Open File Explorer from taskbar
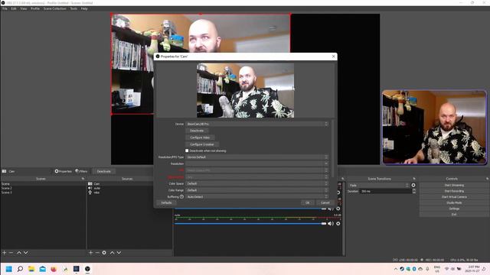This screenshot has width=490, height=275. click(31, 269)
